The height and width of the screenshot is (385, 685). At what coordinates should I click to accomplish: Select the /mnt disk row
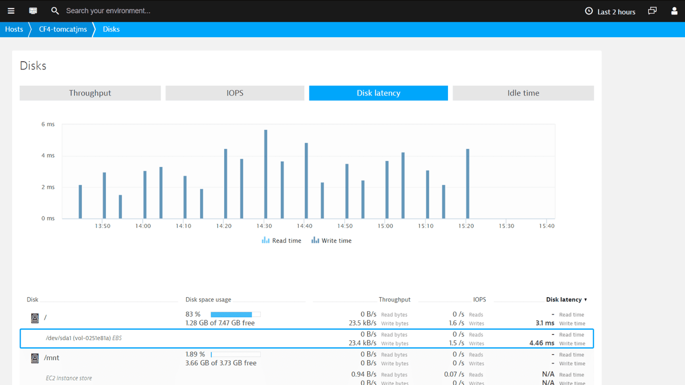click(x=306, y=358)
